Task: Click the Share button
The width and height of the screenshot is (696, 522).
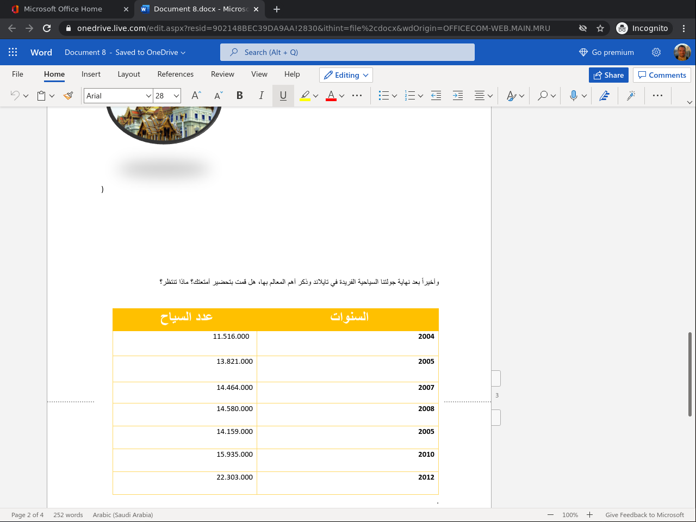Action: (608, 75)
